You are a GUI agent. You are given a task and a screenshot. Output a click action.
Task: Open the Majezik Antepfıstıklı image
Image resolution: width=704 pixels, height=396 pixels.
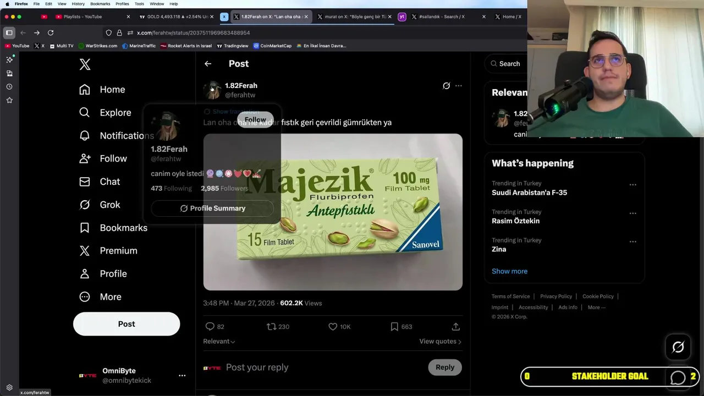(333, 212)
